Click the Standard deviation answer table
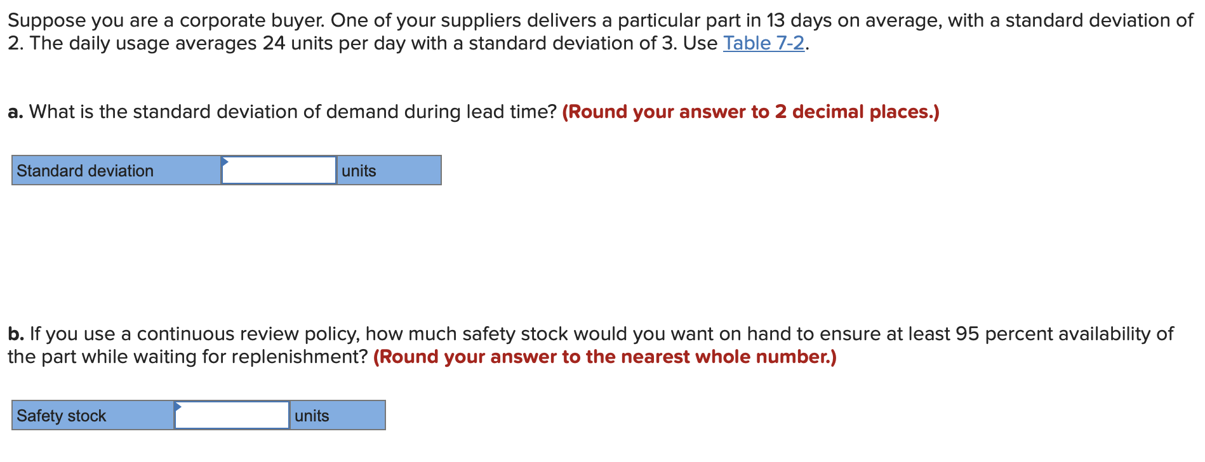This screenshot has height=462, width=1205. 225,170
